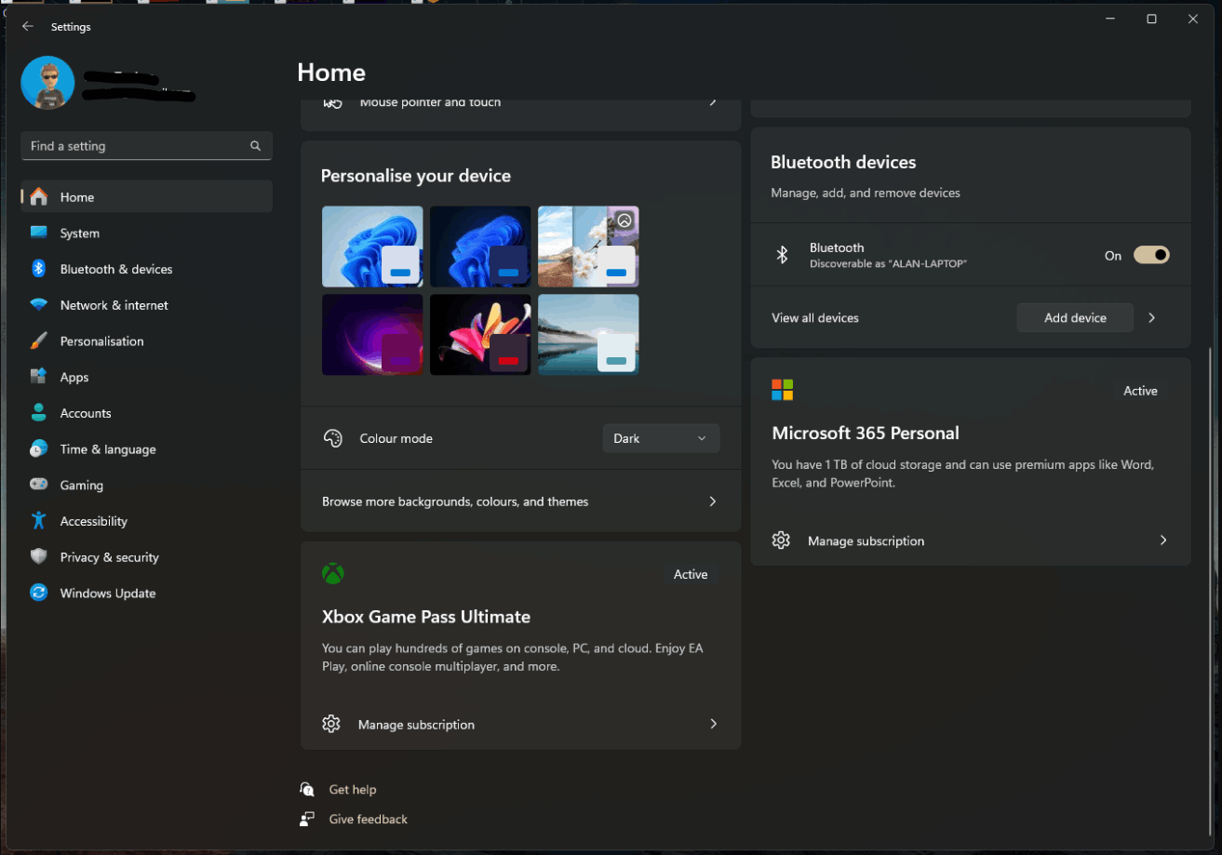Open the Accounts section

point(147,413)
